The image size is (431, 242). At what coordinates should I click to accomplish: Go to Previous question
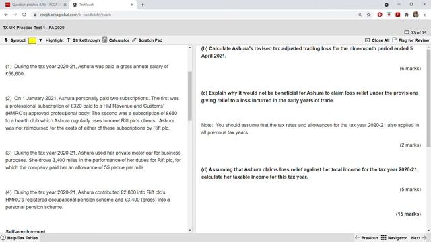coord(366,237)
